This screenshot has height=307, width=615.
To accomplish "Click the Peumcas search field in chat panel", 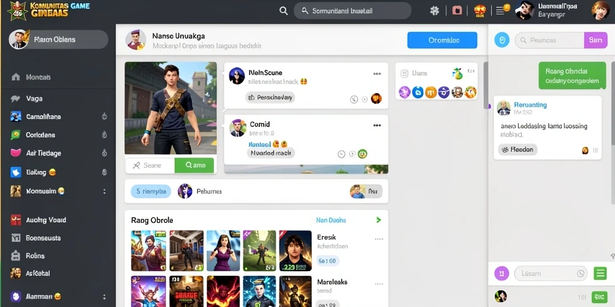I will (x=550, y=40).
